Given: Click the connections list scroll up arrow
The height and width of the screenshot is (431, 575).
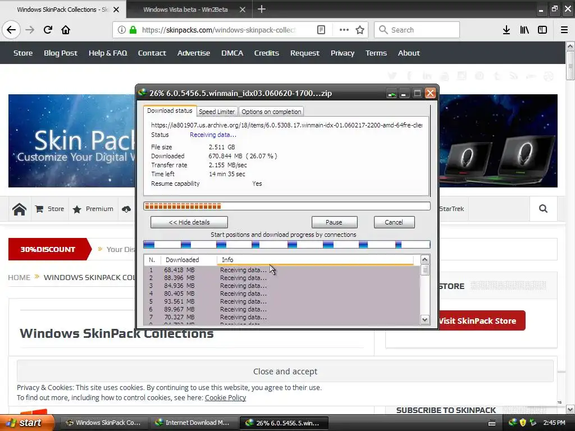Looking at the screenshot, I should pyautogui.click(x=425, y=260).
